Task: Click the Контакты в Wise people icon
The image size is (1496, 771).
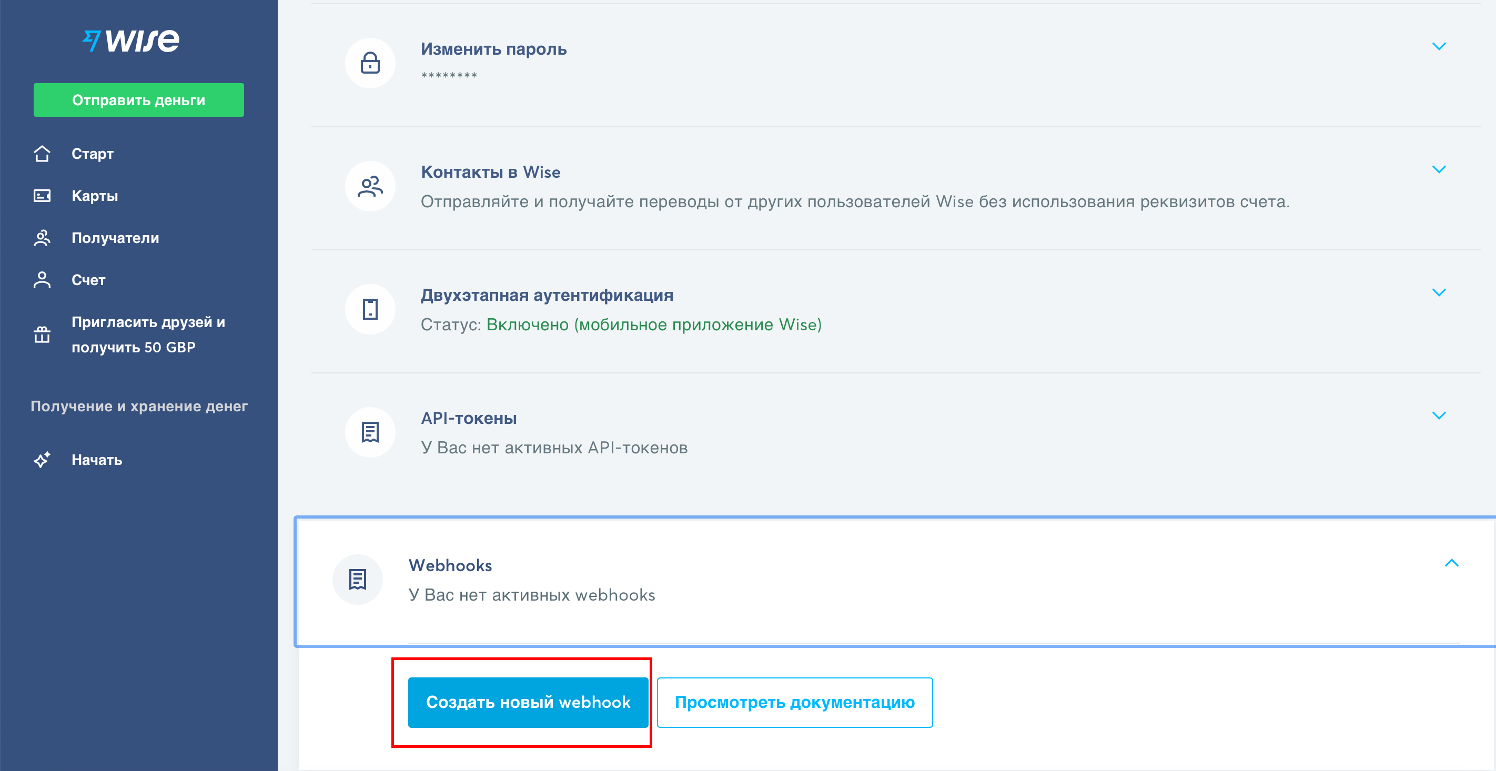Action: click(x=370, y=186)
